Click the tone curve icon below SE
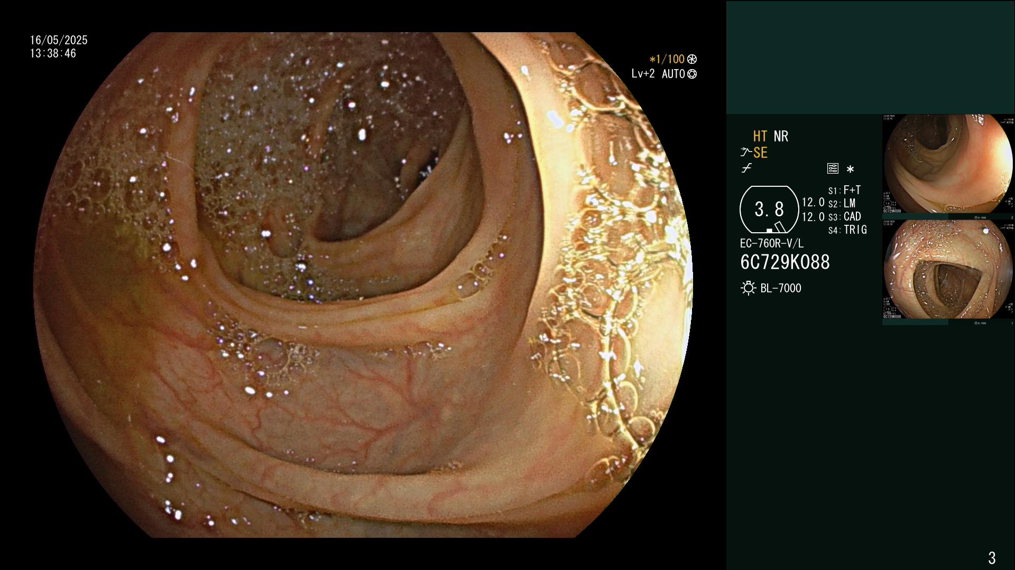The height and width of the screenshot is (570, 1015). coord(746,168)
